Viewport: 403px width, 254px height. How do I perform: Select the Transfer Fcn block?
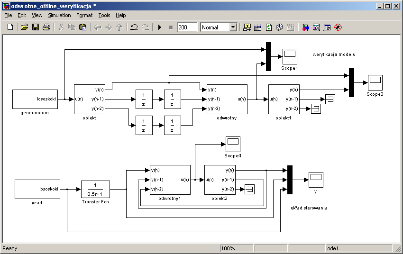pos(95,190)
